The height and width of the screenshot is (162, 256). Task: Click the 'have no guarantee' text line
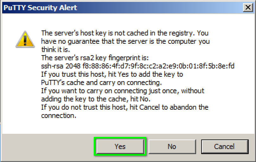tap(125, 42)
